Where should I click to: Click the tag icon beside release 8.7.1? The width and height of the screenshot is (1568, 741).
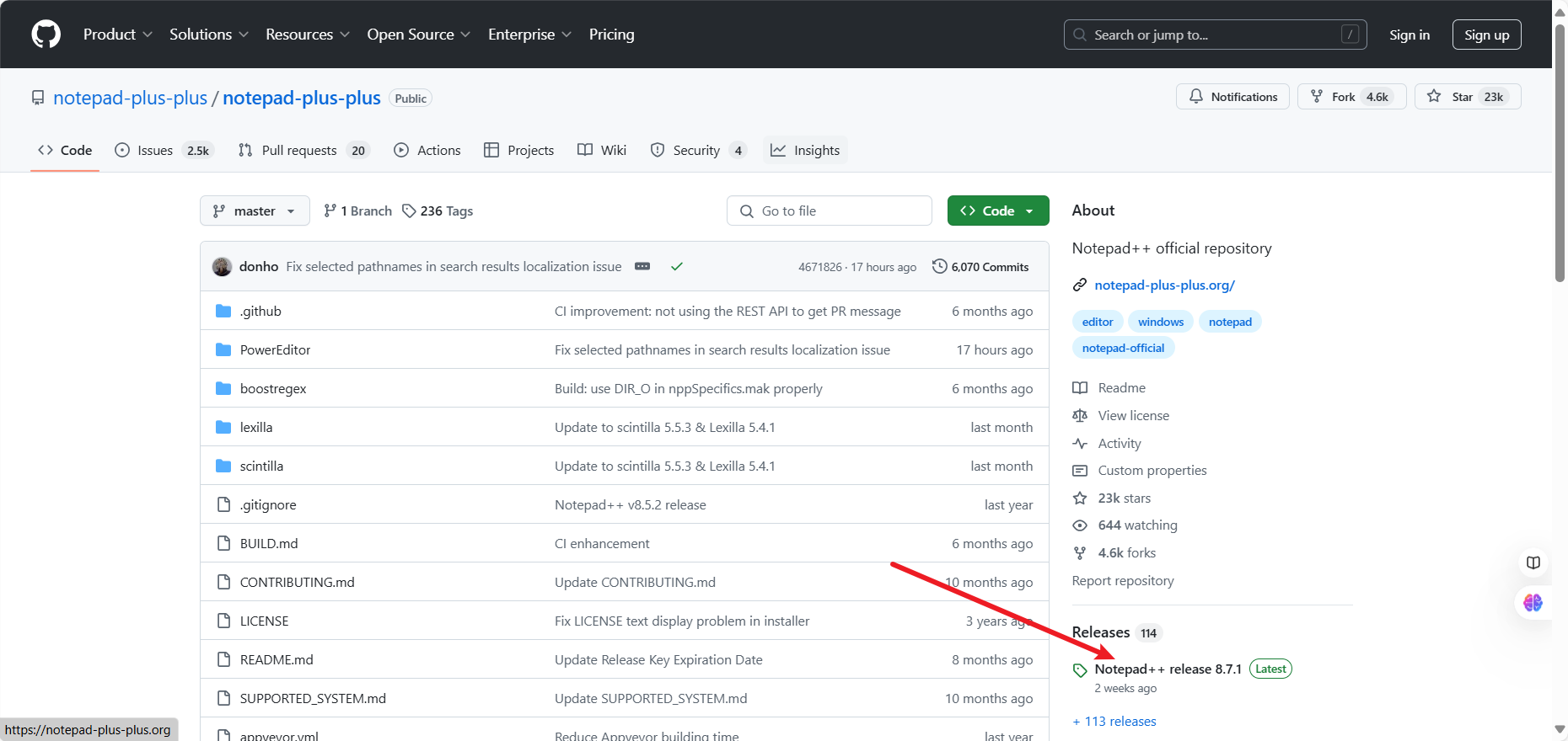[1080, 670]
